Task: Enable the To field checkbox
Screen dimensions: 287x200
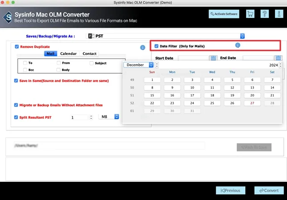Action: click(25, 63)
